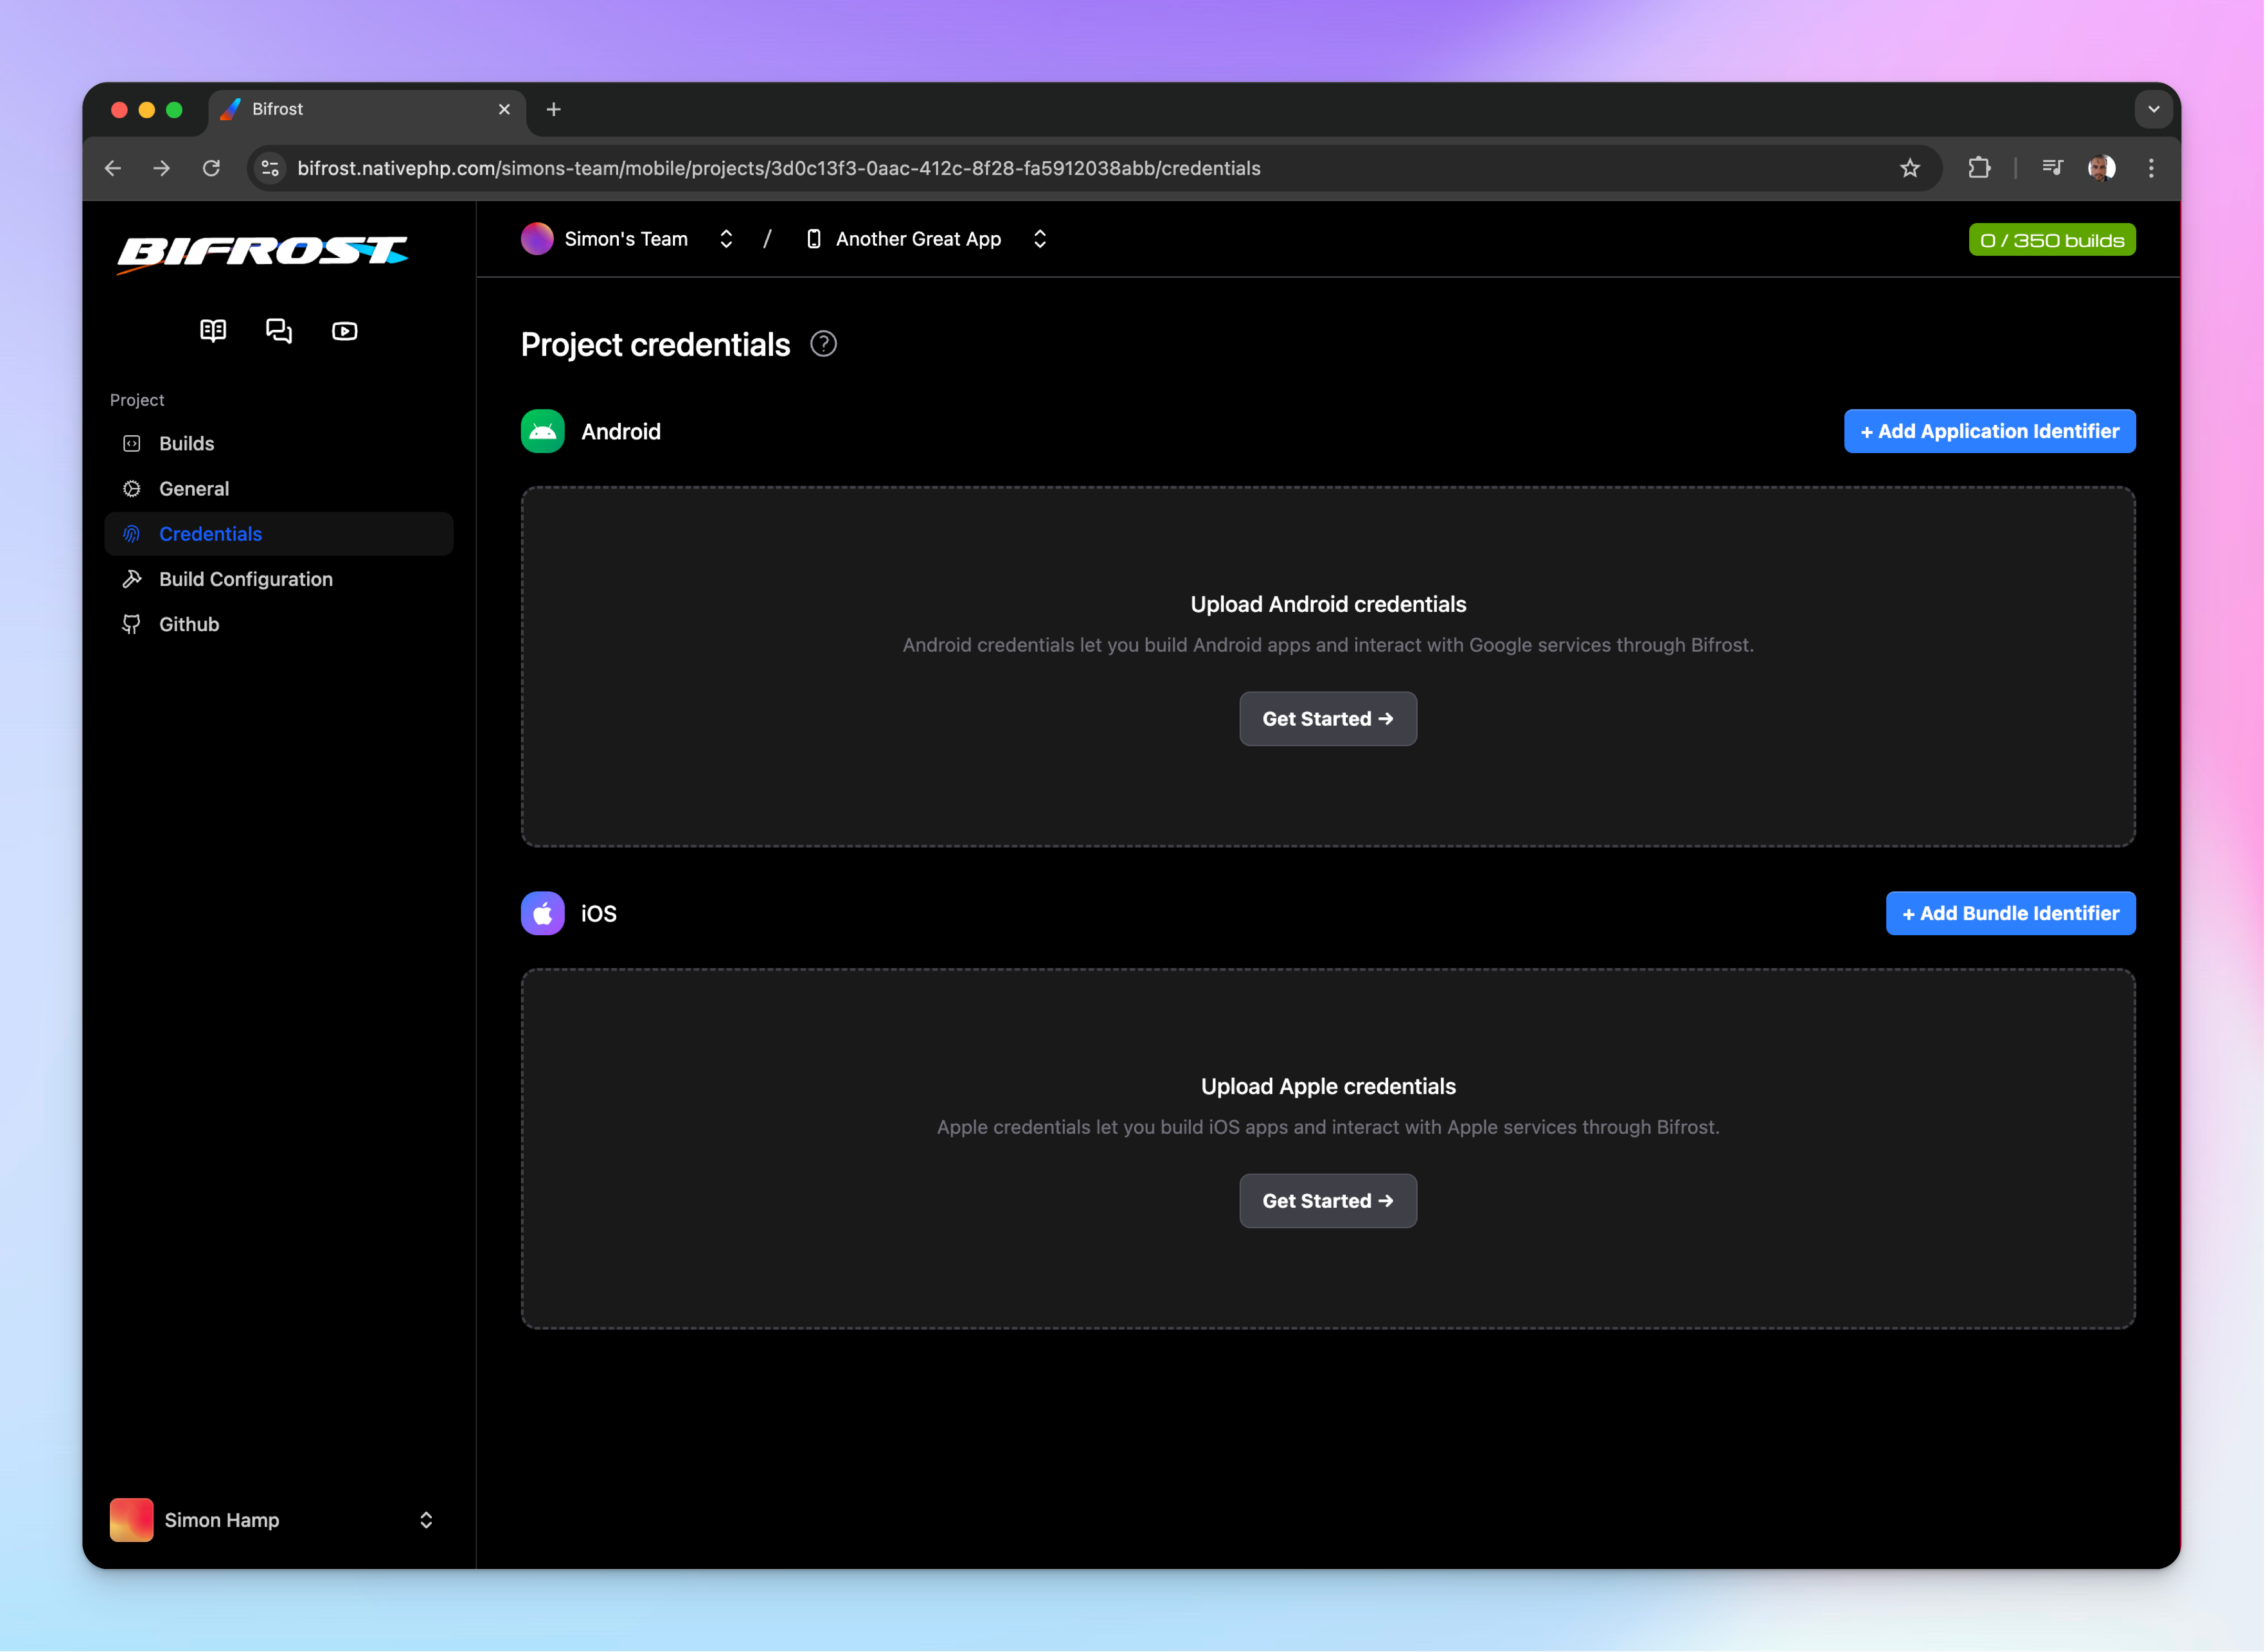
Task: Click Simon's Team gradient avatar
Action: [x=537, y=239]
